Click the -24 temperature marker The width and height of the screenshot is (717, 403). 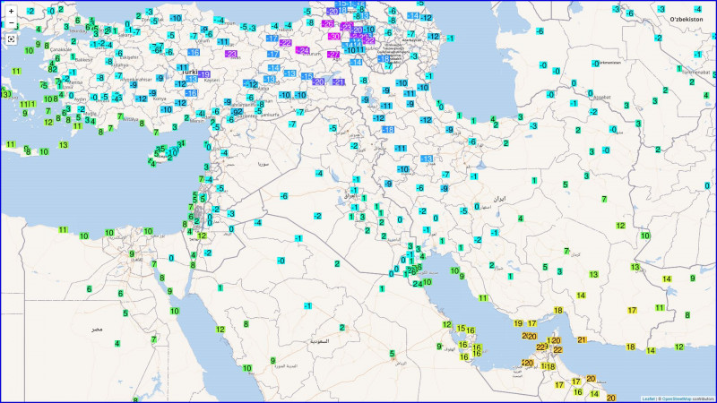coord(302,50)
